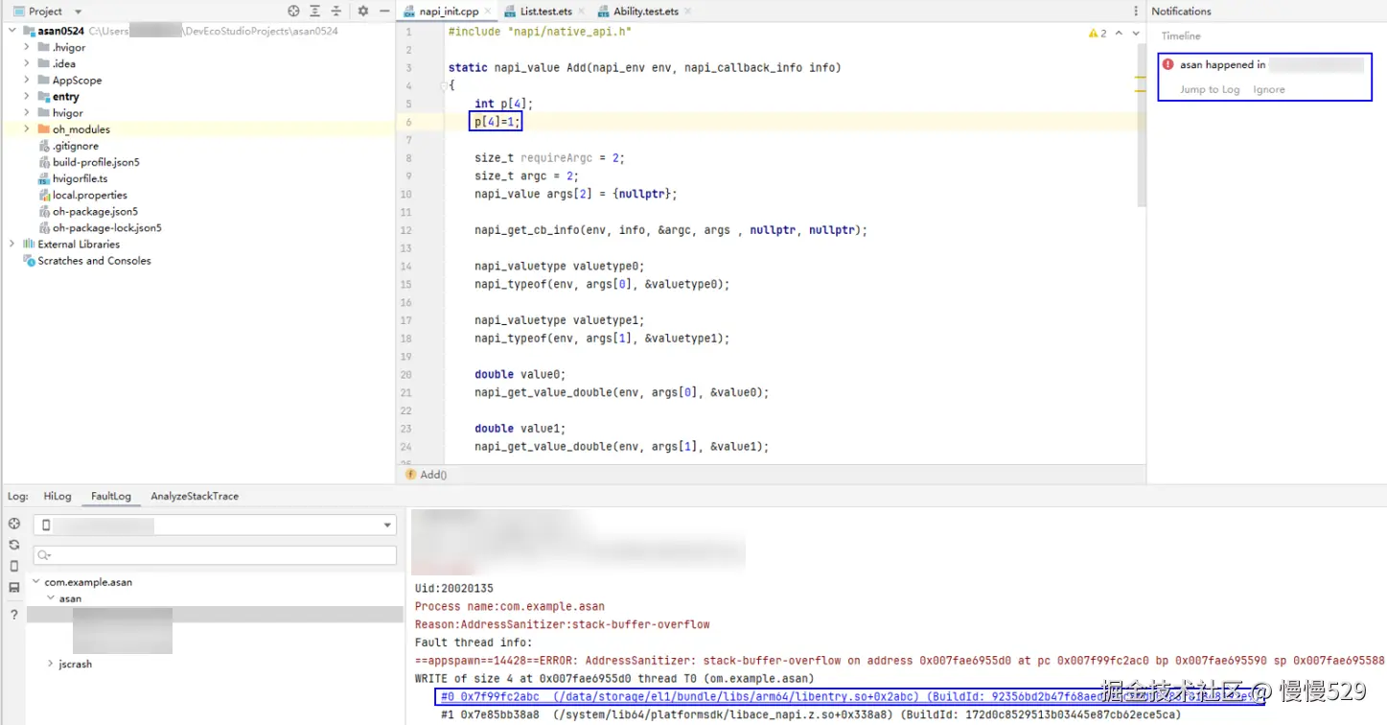Expand the .hvigor folder
The image size is (1387, 725).
coord(26,47)
